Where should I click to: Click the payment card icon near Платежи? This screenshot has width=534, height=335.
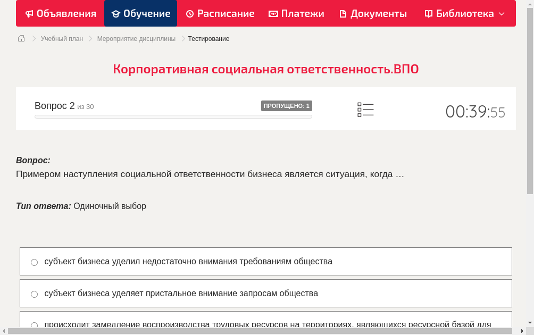(x=274, y=13)
